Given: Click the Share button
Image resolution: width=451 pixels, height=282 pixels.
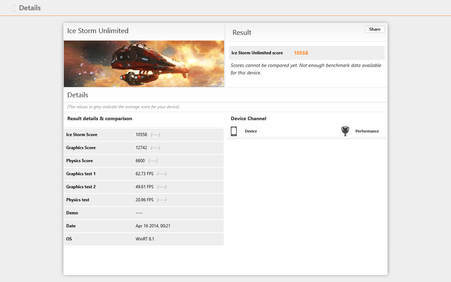Looking at the screenshot, I should click(375, 29).
